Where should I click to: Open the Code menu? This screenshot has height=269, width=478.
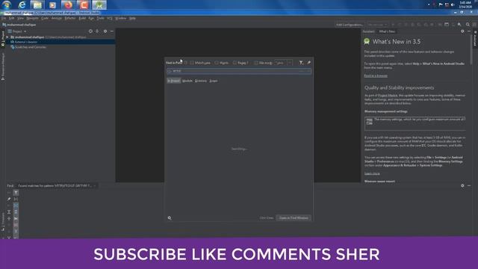[45, 18]
